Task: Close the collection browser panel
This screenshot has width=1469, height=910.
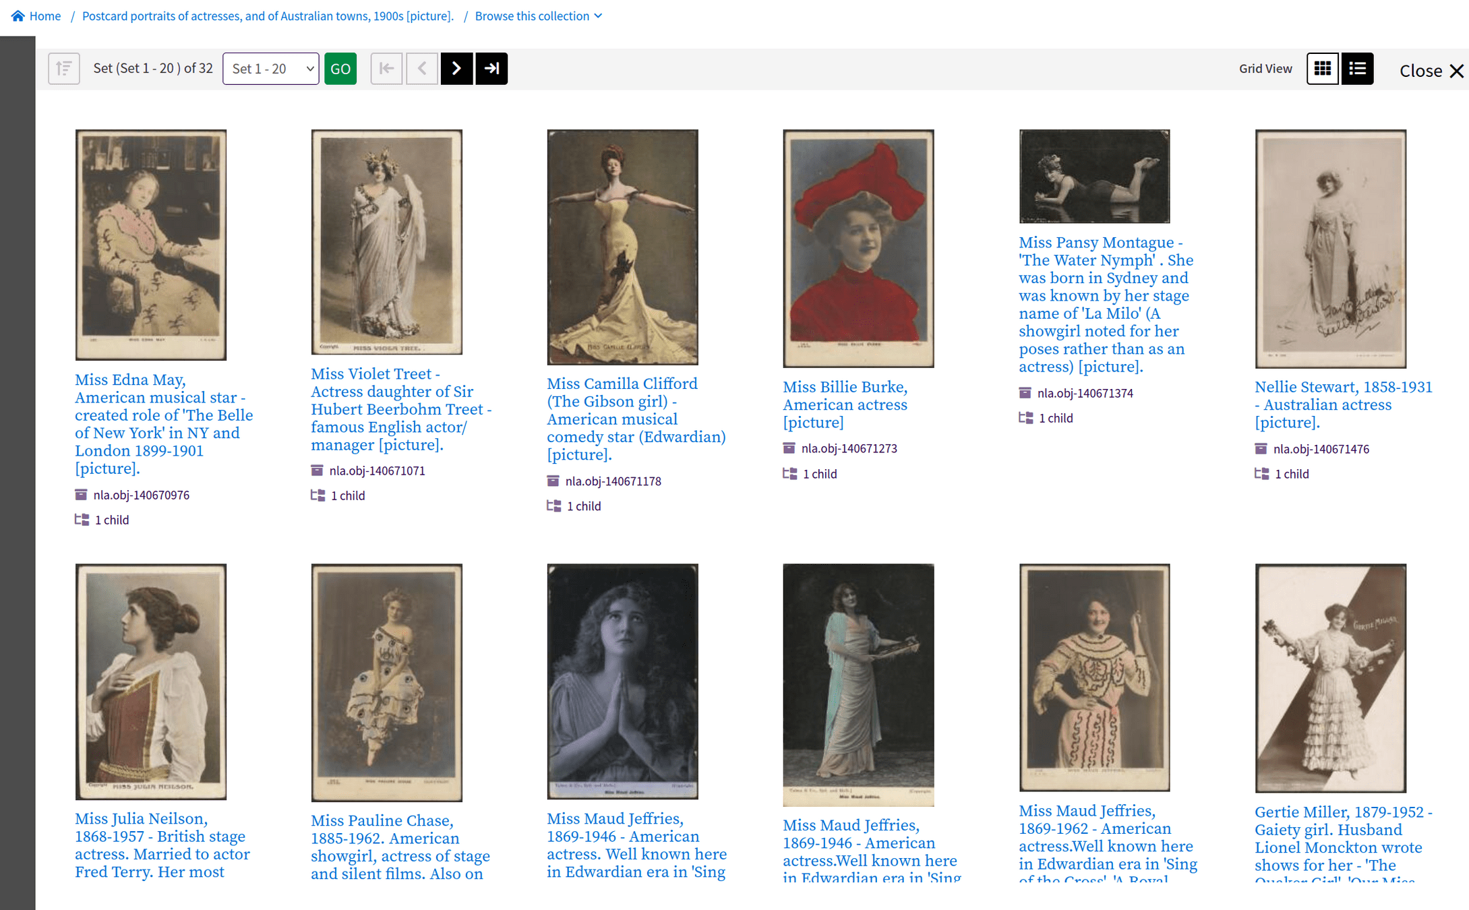Action: pyautogui.click(x=1431, y=71)
